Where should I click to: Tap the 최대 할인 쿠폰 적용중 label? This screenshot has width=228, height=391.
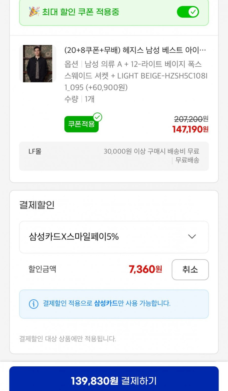coord(81,12)
